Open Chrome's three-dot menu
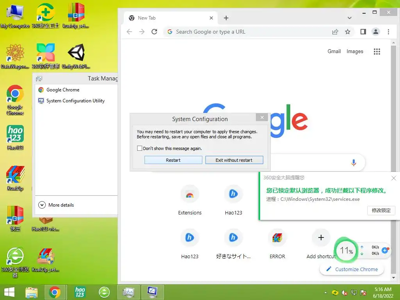 388,32
